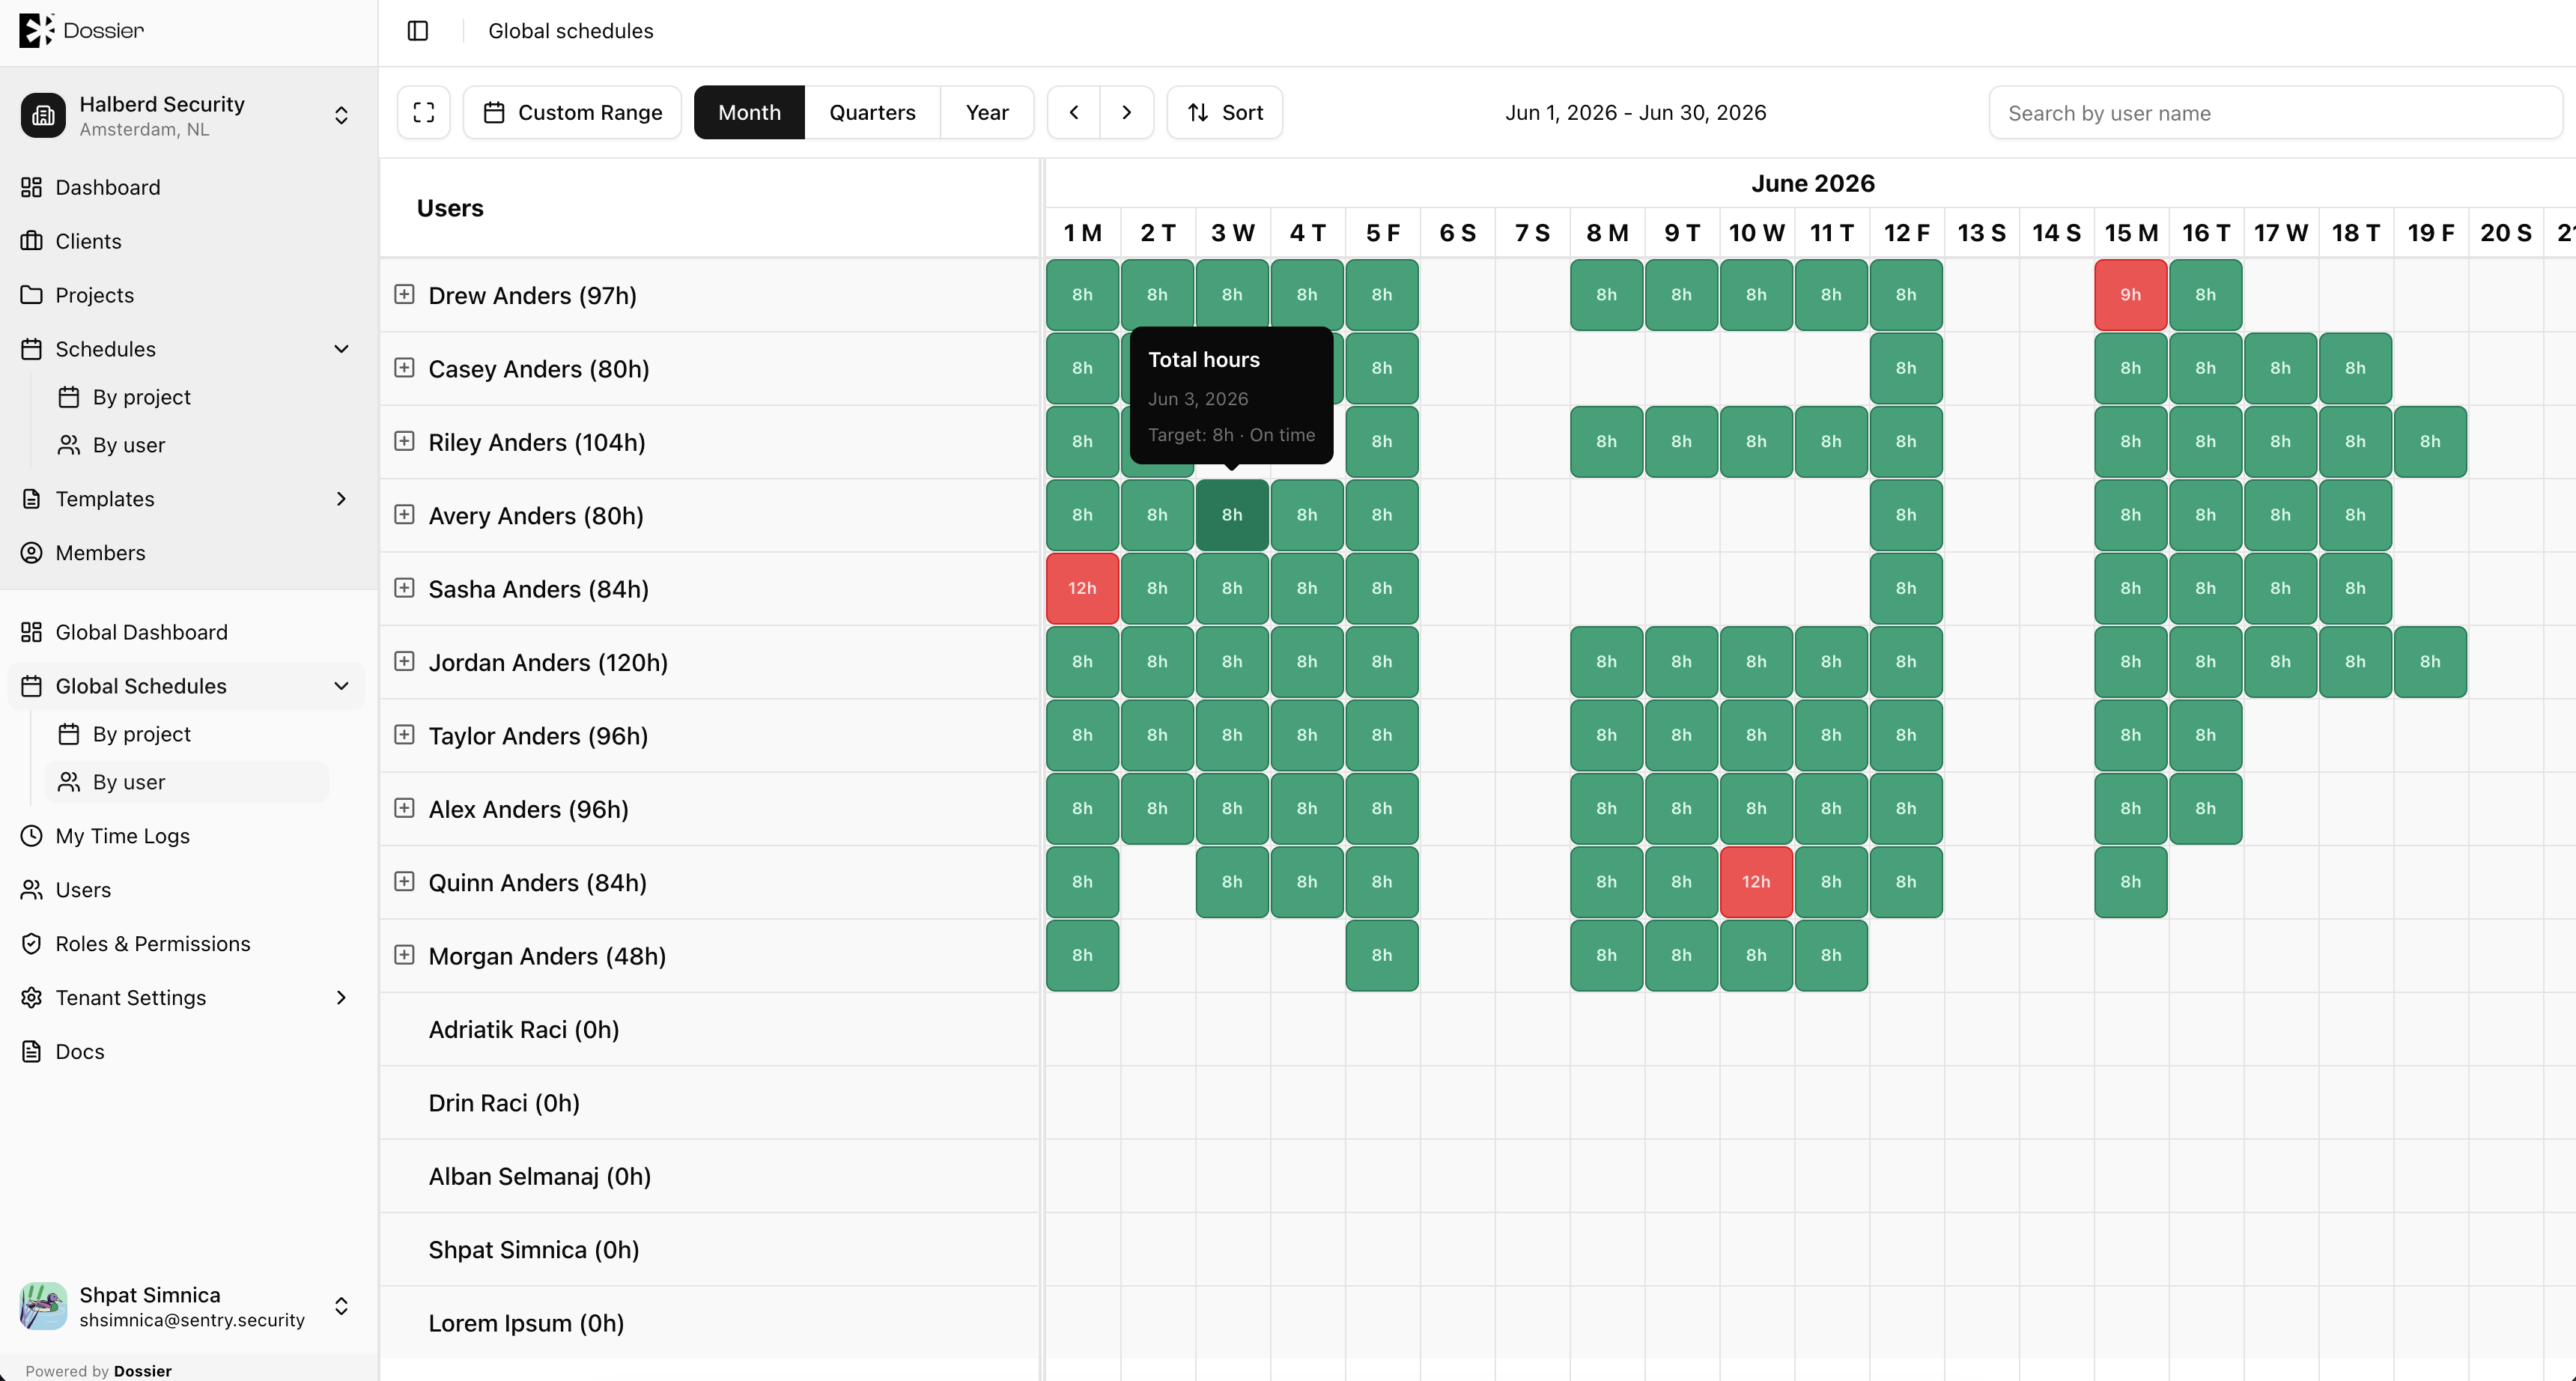Open Roles & Permissions
This screenshot has height=1381, width=2576.
[x=153, y=944]
